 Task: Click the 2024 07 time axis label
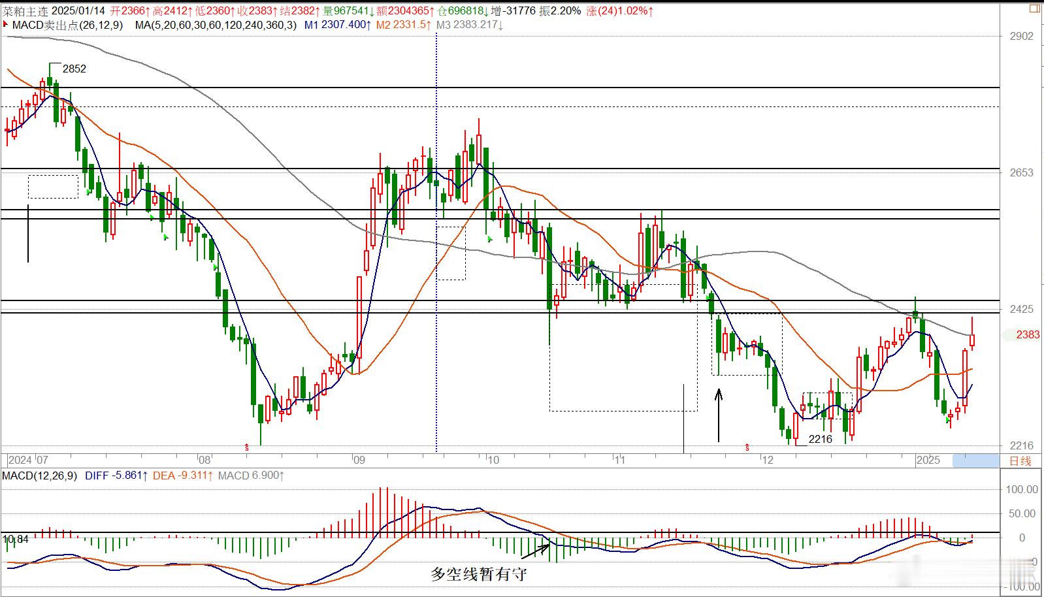click(28, 460)
